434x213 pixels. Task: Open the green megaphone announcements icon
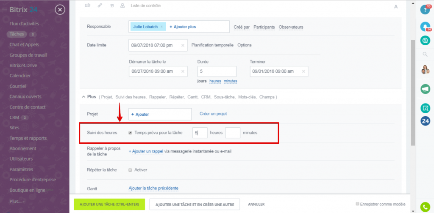click(x=425, y=89)
